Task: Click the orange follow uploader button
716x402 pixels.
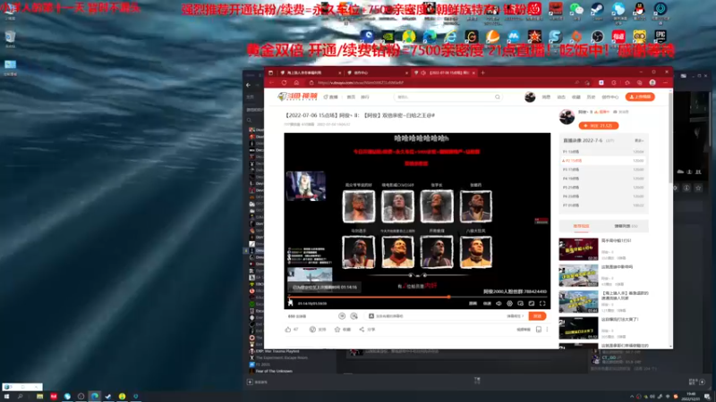Action: (599, 125)
